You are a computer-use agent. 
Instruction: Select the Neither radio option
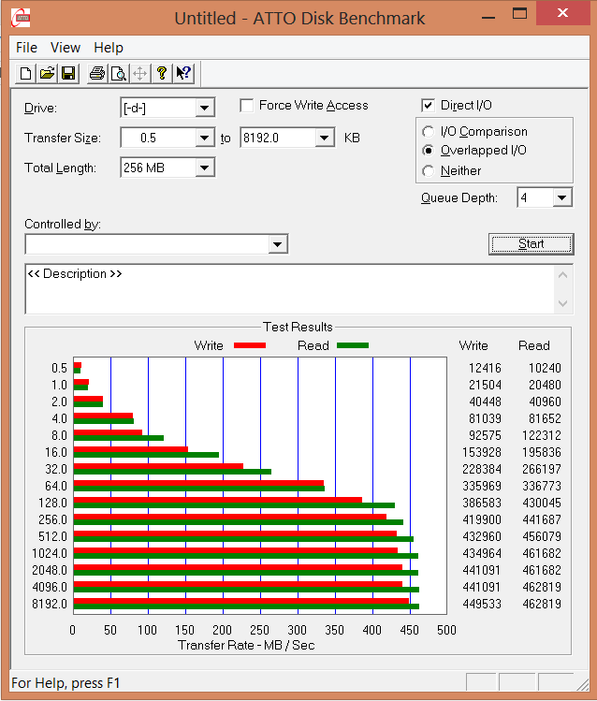(429, 171)
